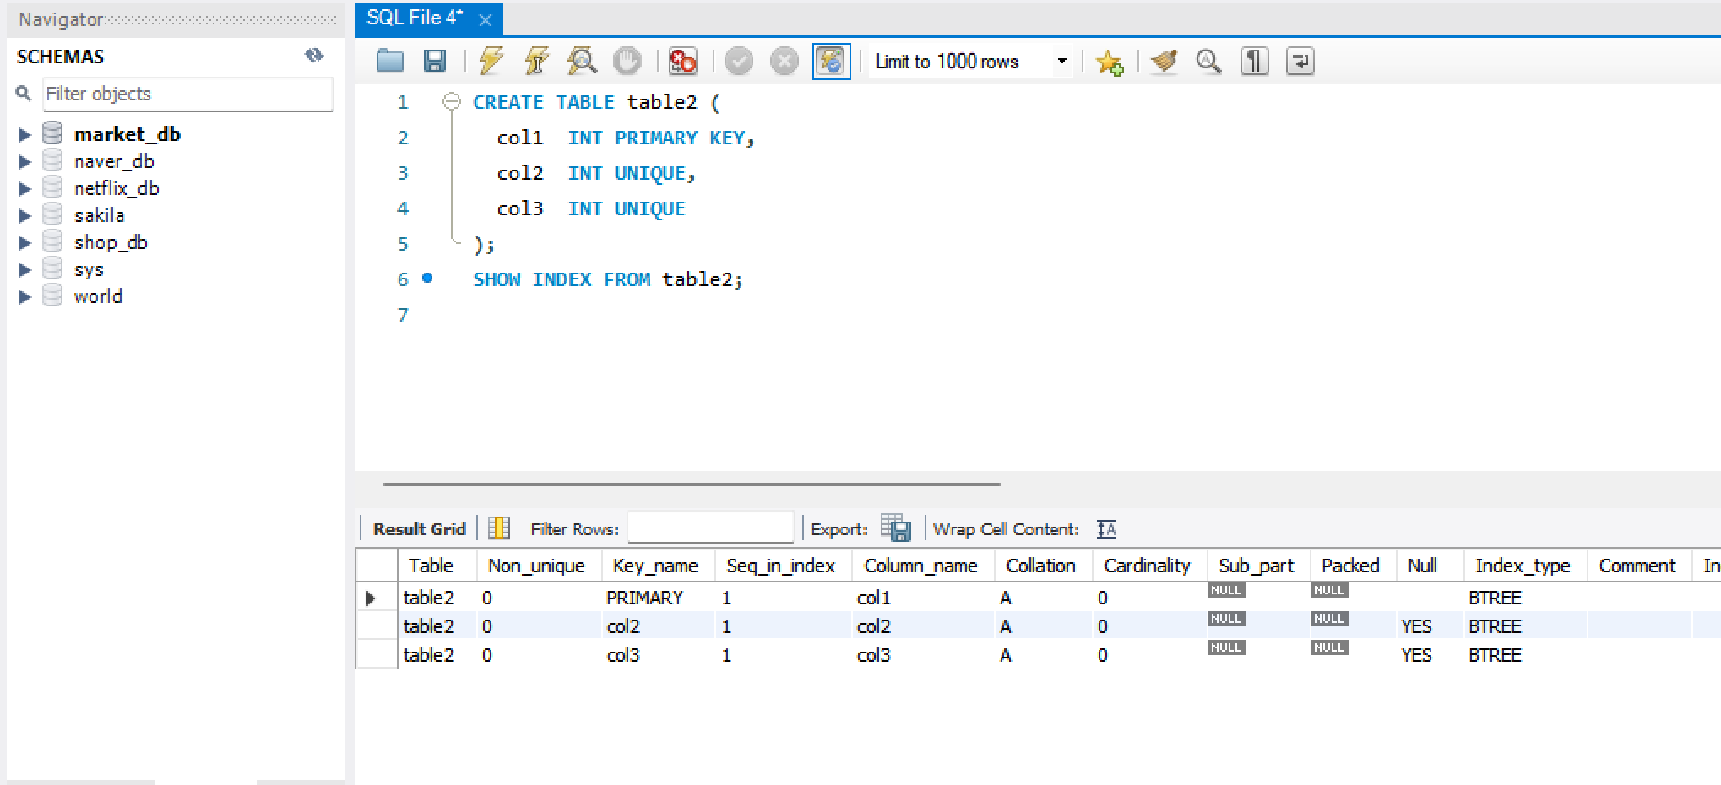Click the YES null cell in col2 row
This screenshot has width=1721, height=785.
1430,626
